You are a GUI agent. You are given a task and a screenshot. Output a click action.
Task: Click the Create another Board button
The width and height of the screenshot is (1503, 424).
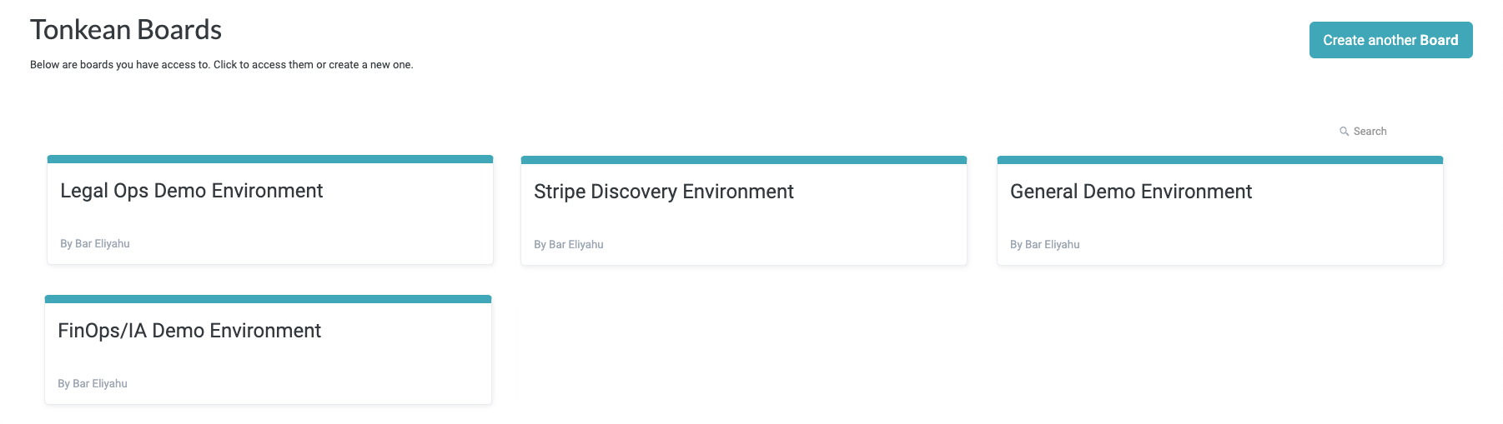click(1390, 40)
